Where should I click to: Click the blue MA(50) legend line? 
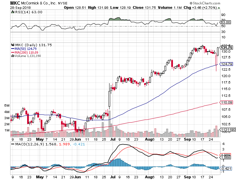(13, 49)
